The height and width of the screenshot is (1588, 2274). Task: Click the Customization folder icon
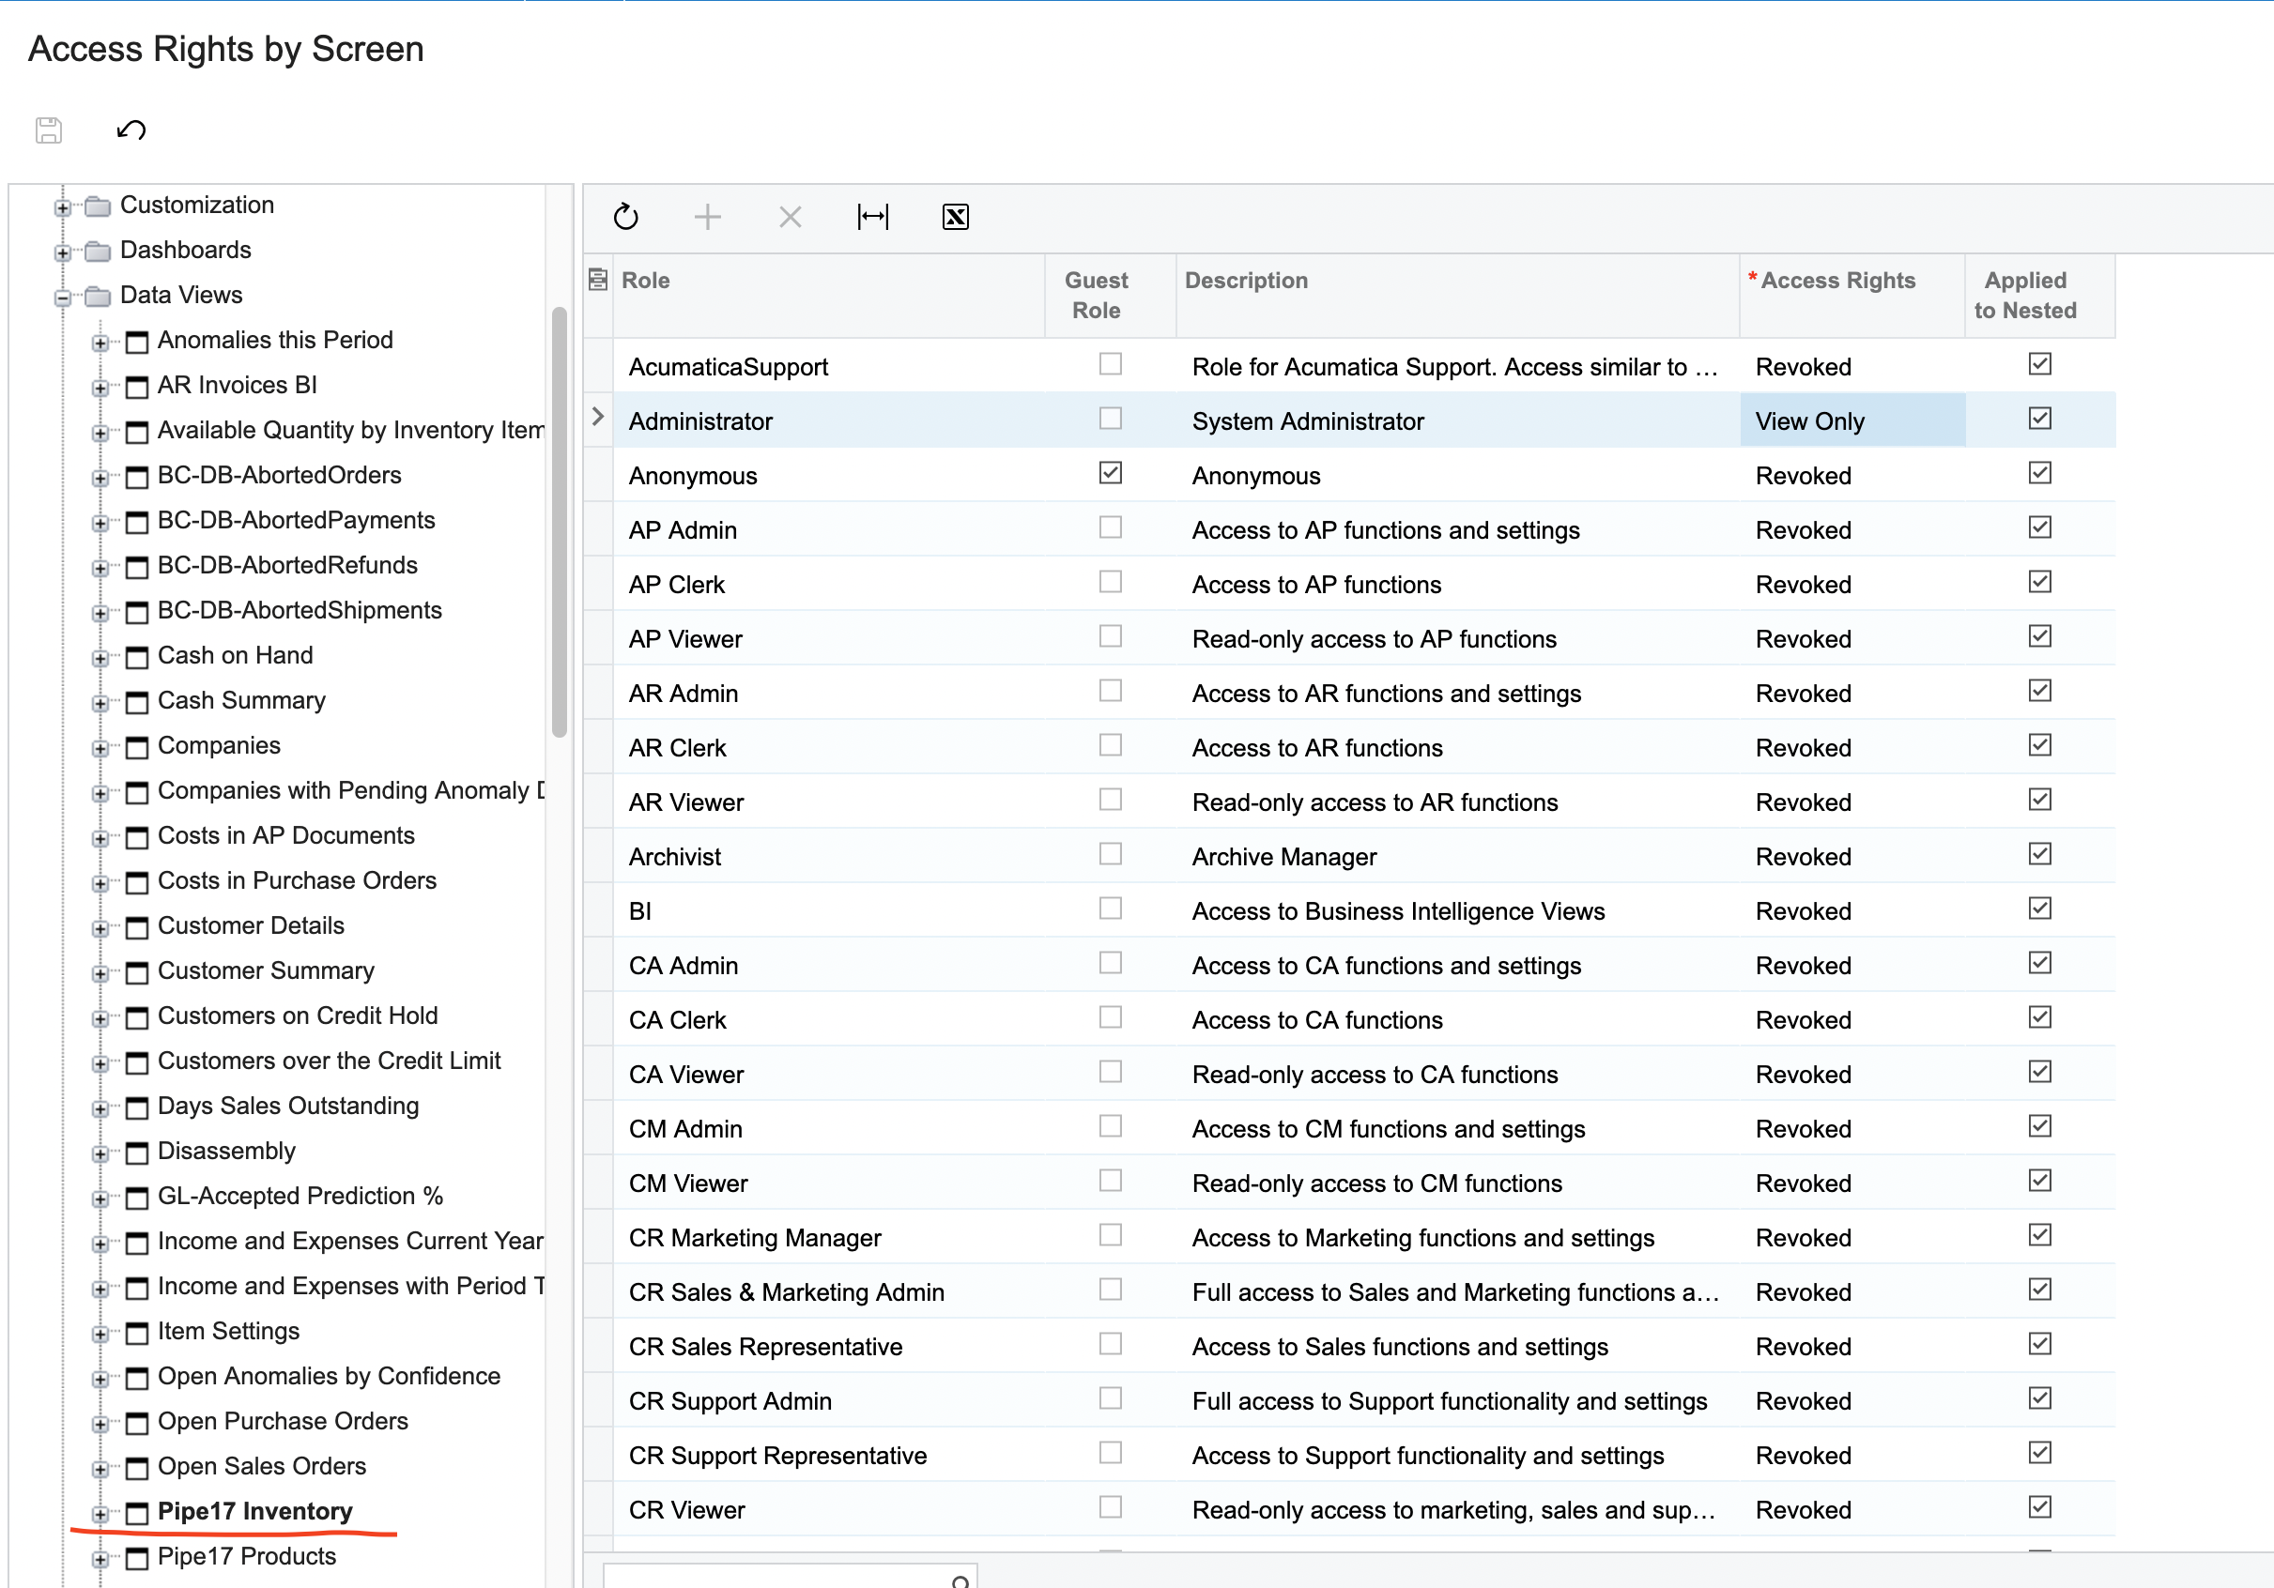tap(97, 206)
